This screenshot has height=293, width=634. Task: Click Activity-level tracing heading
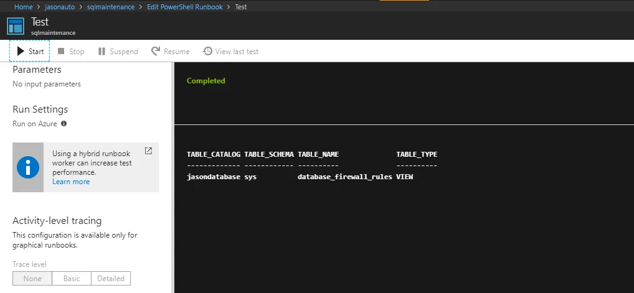click(x=57, y=221)
